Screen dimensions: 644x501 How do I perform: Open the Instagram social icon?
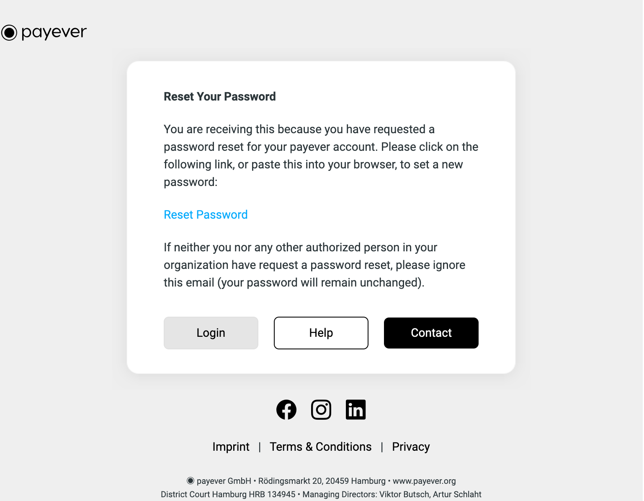[321, 410]
